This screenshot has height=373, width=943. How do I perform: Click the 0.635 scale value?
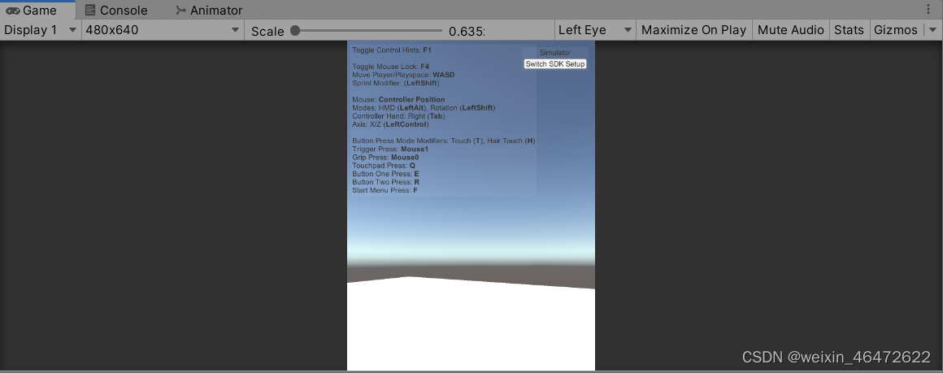466,31
